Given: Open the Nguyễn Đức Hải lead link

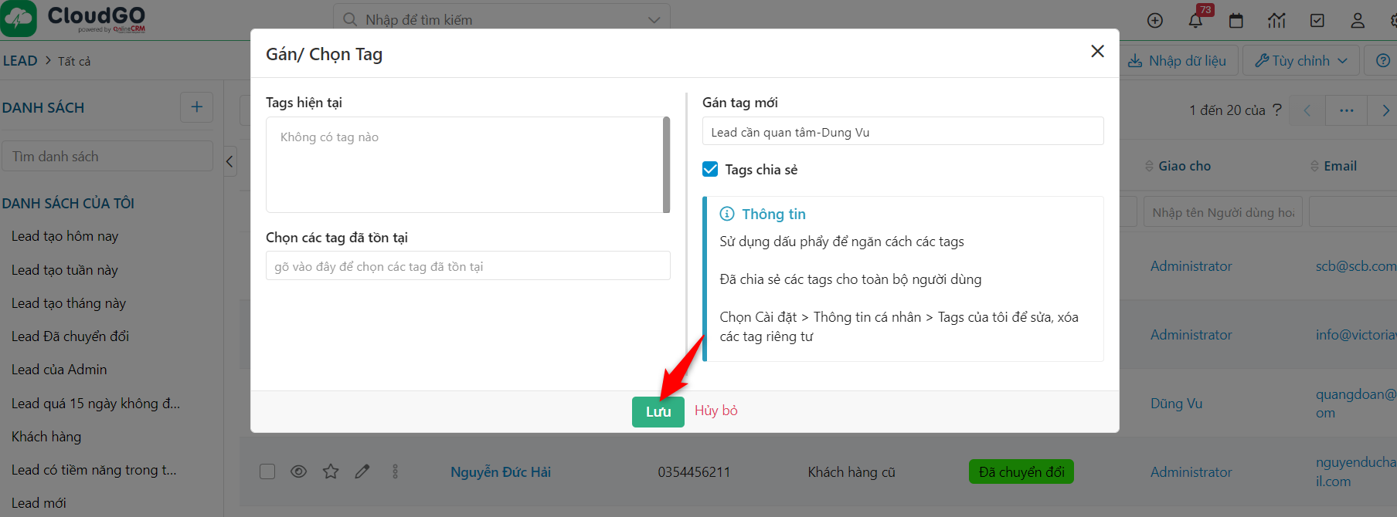Looking at the screenshot, I should coord(501,471).
